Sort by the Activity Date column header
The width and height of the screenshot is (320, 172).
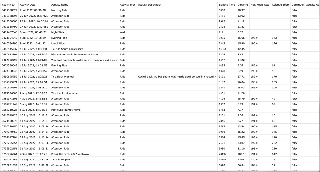tap(28, 5)
